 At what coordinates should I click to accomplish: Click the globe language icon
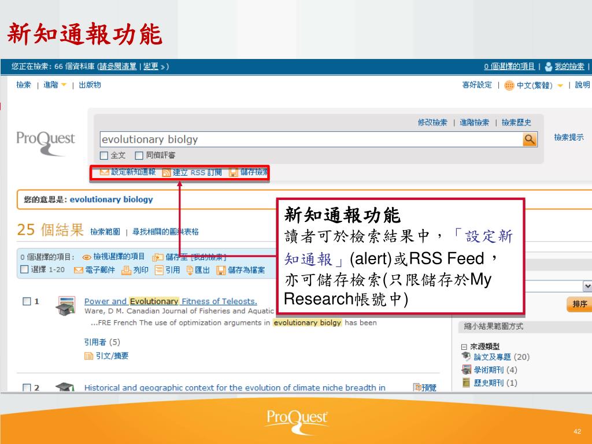pyautogui.click(x=509, y=86)
